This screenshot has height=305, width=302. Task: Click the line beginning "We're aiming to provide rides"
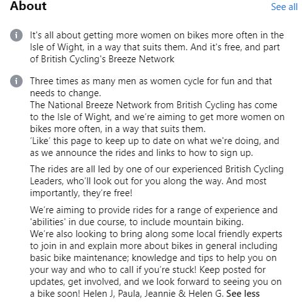click(154, 210)
